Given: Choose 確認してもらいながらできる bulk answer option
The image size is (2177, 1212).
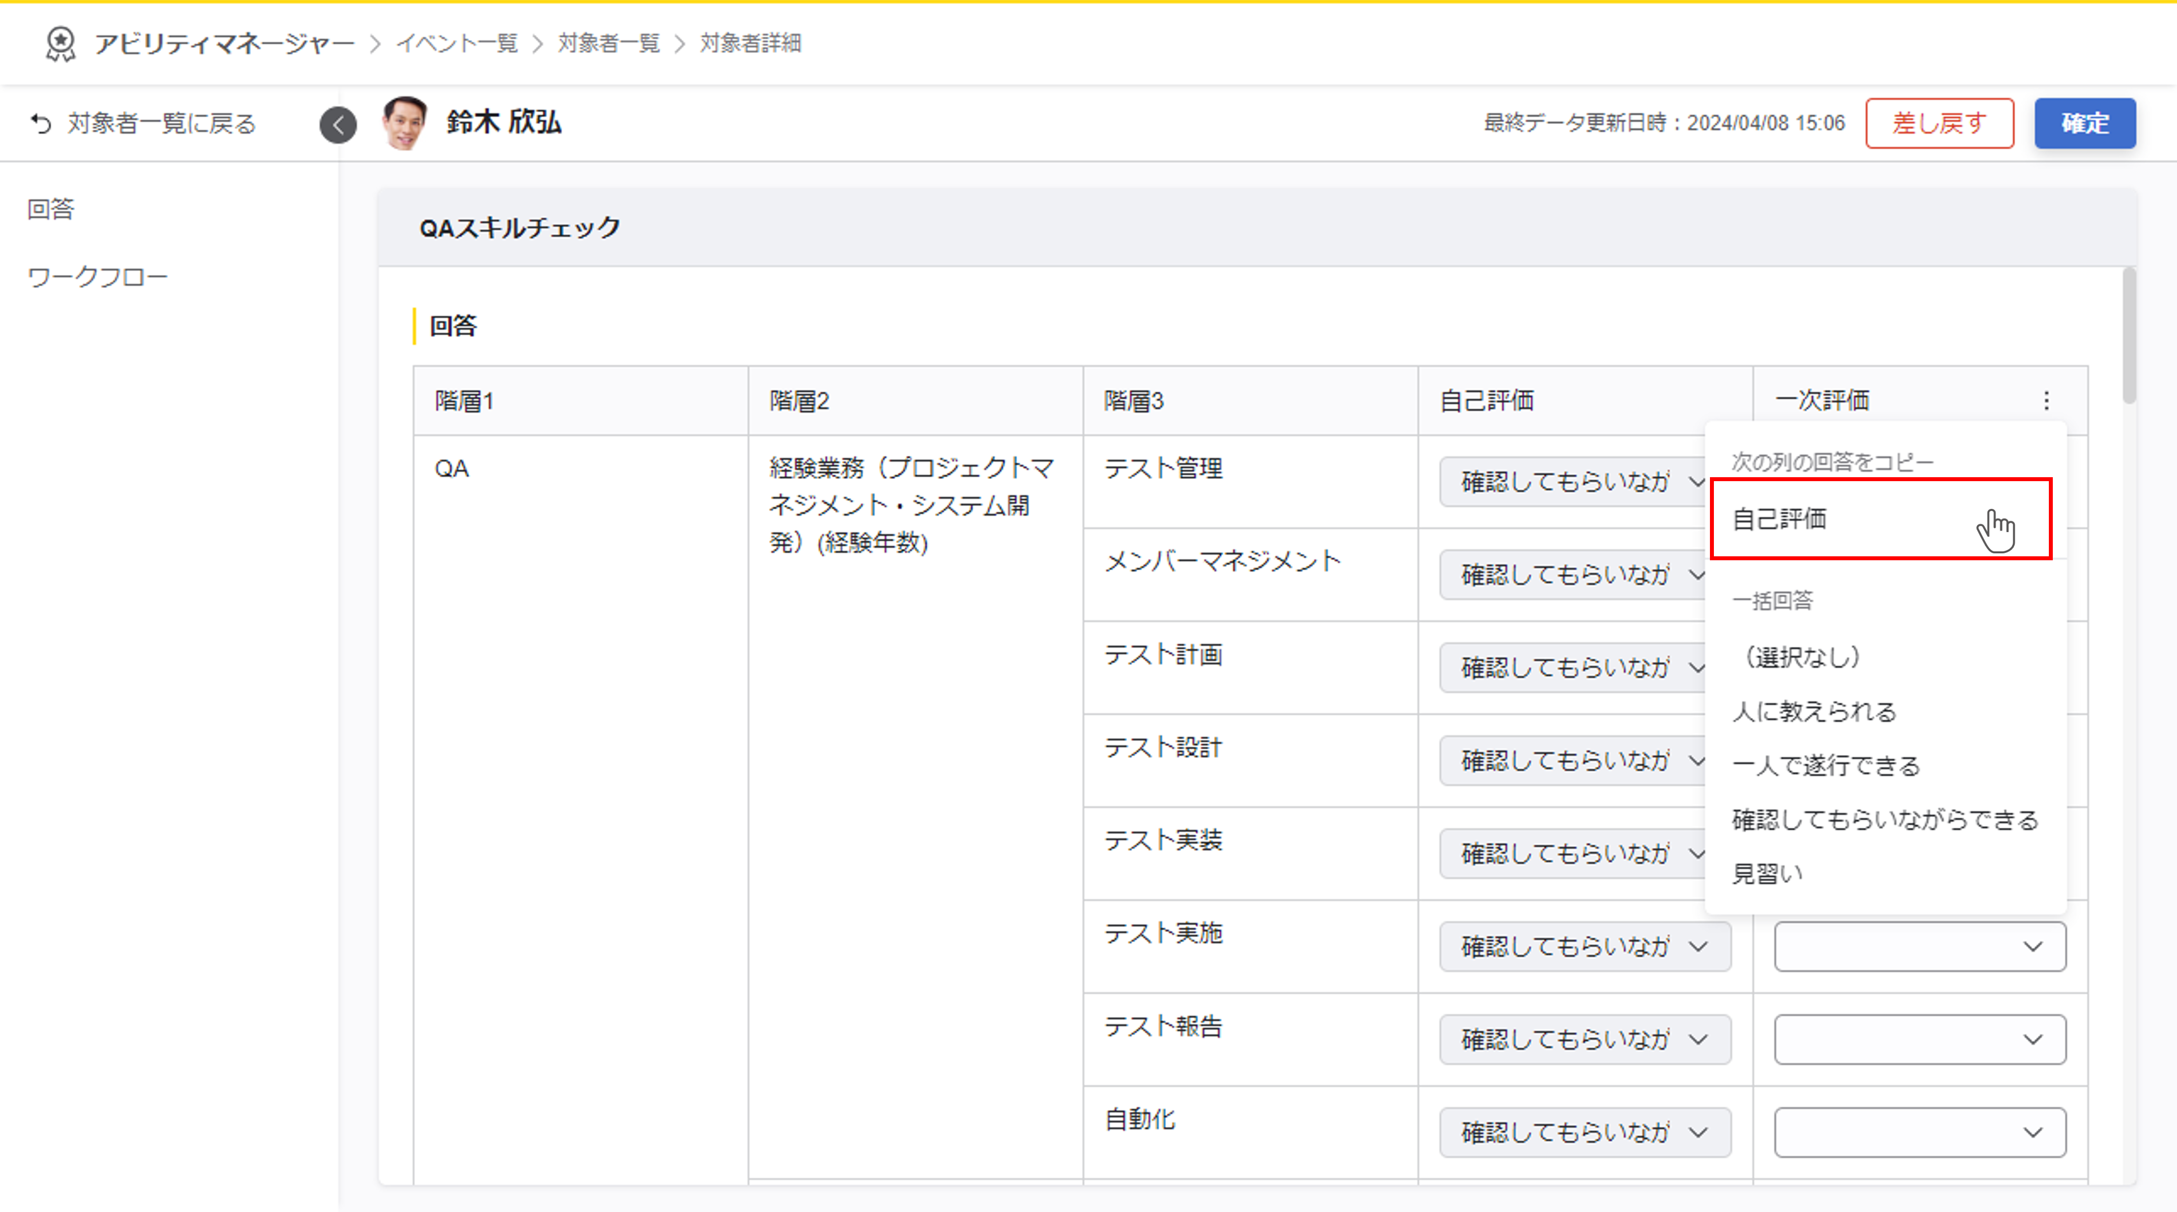Looking at the screenshot, I should click(x=1885, y=819).
